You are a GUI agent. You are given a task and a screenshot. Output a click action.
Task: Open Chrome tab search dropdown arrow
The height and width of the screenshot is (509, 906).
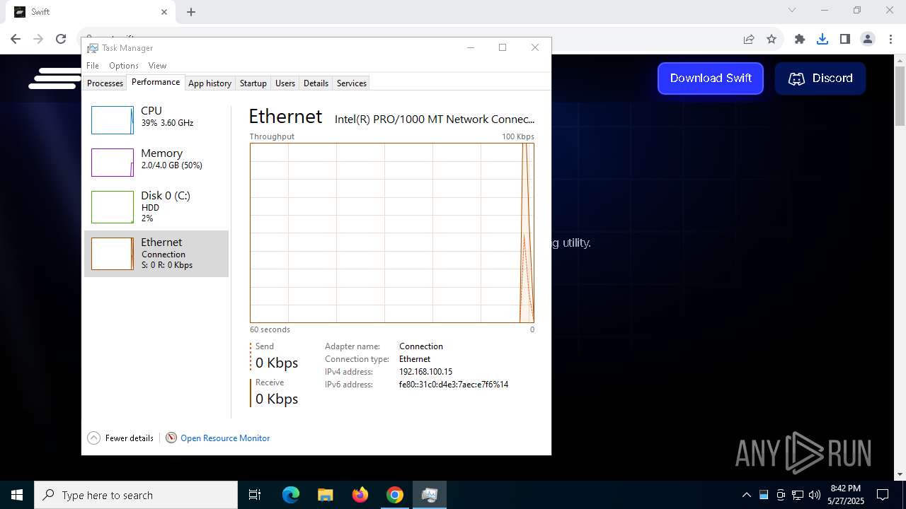(x=792, y=11)
